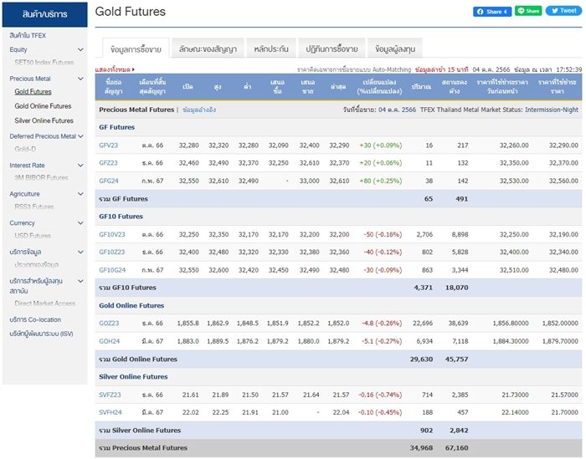This screenshot has height=459, width=586.
Task: Collapse the Precious Metal sidebar section
Action: (81, 79)
